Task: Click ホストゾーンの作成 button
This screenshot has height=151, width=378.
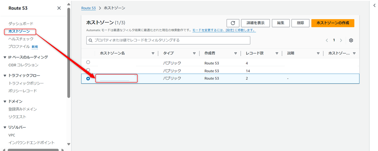Action: click(333, 23)
